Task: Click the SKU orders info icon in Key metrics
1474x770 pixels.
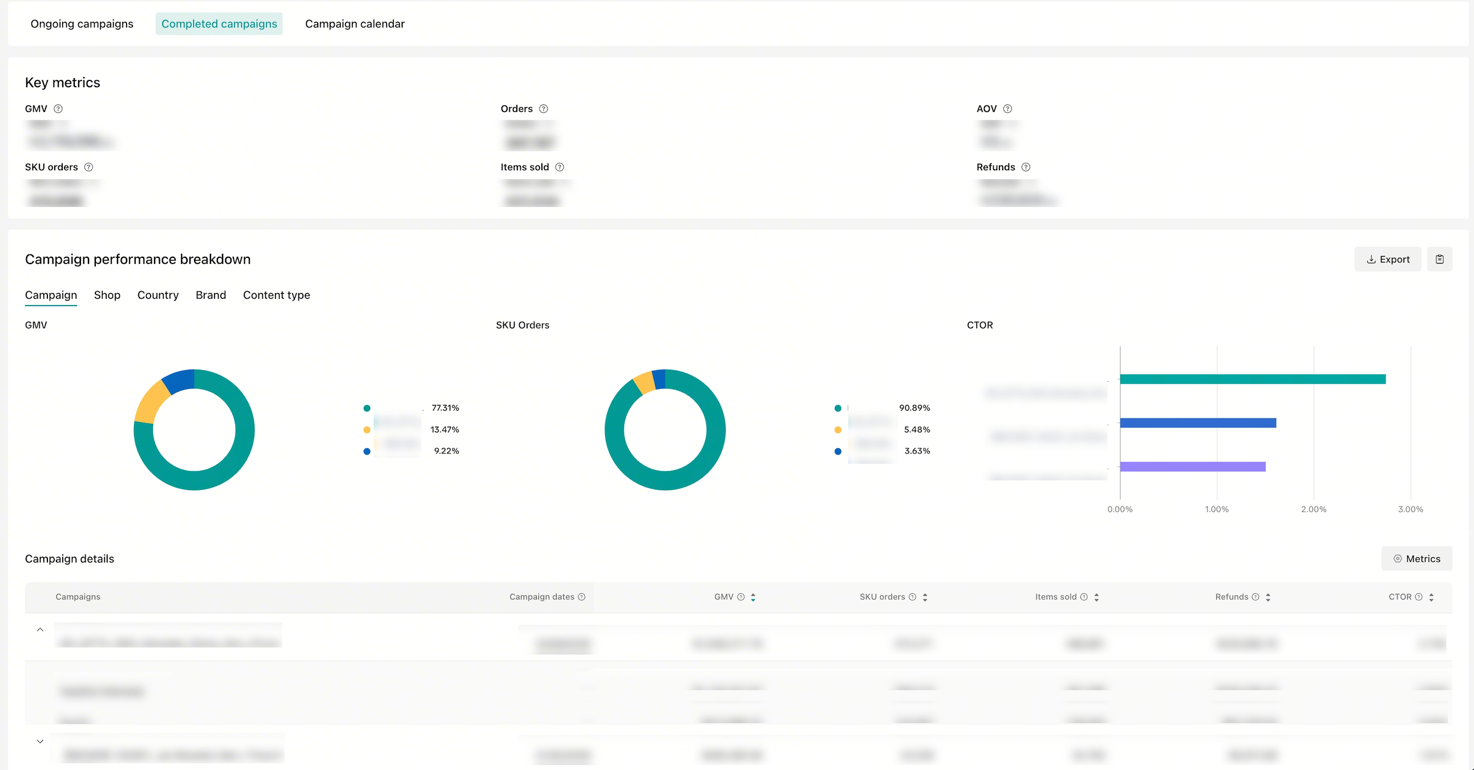Action: tap(88, 167)
